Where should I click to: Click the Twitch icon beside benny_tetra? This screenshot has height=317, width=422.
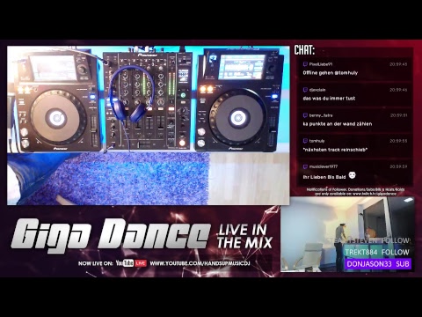[x=305, y=115]
